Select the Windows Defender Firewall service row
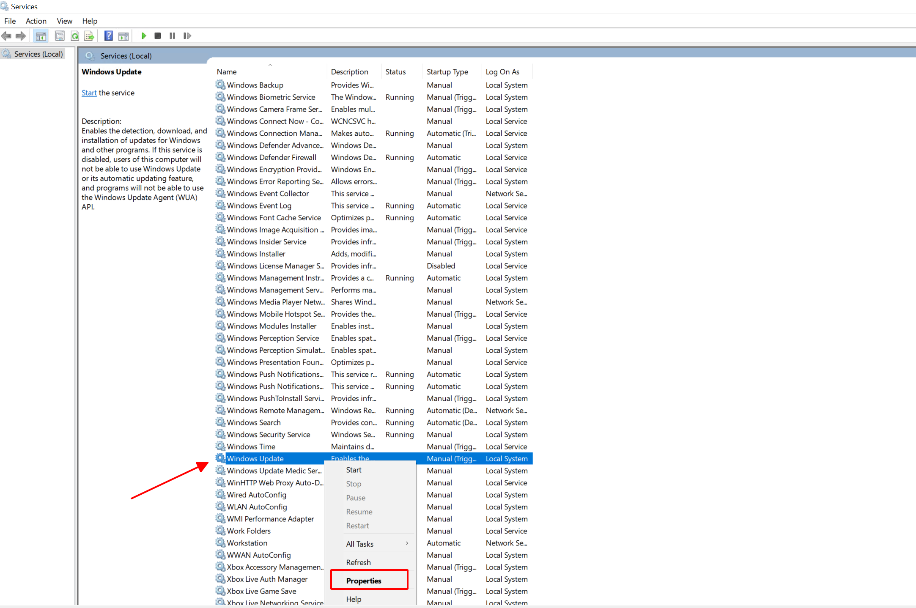 coord(272,157)
